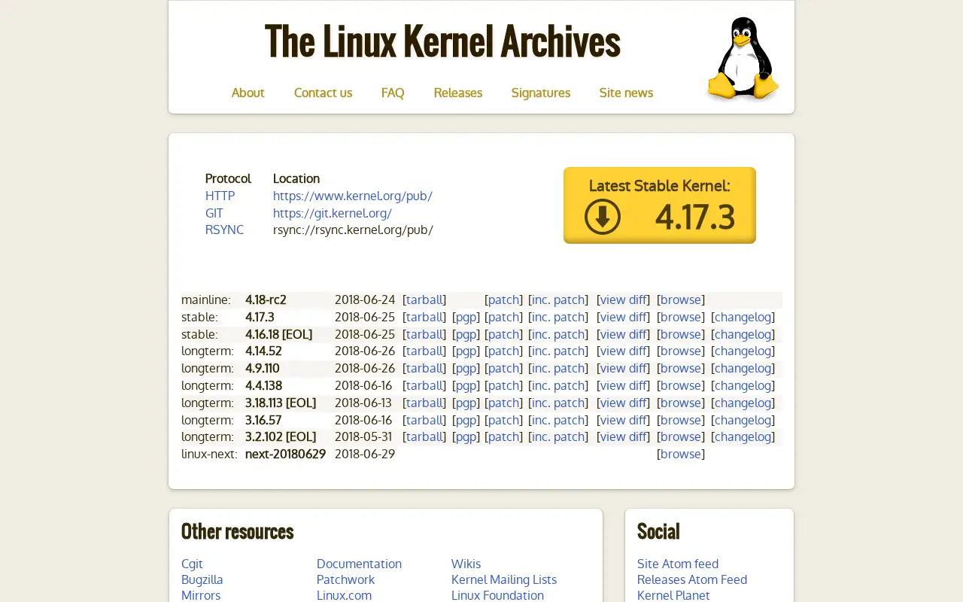Open changelog for stable 4.17.3
The height and width of the screenshot is (602, 963).
click(x=743, y=317)
